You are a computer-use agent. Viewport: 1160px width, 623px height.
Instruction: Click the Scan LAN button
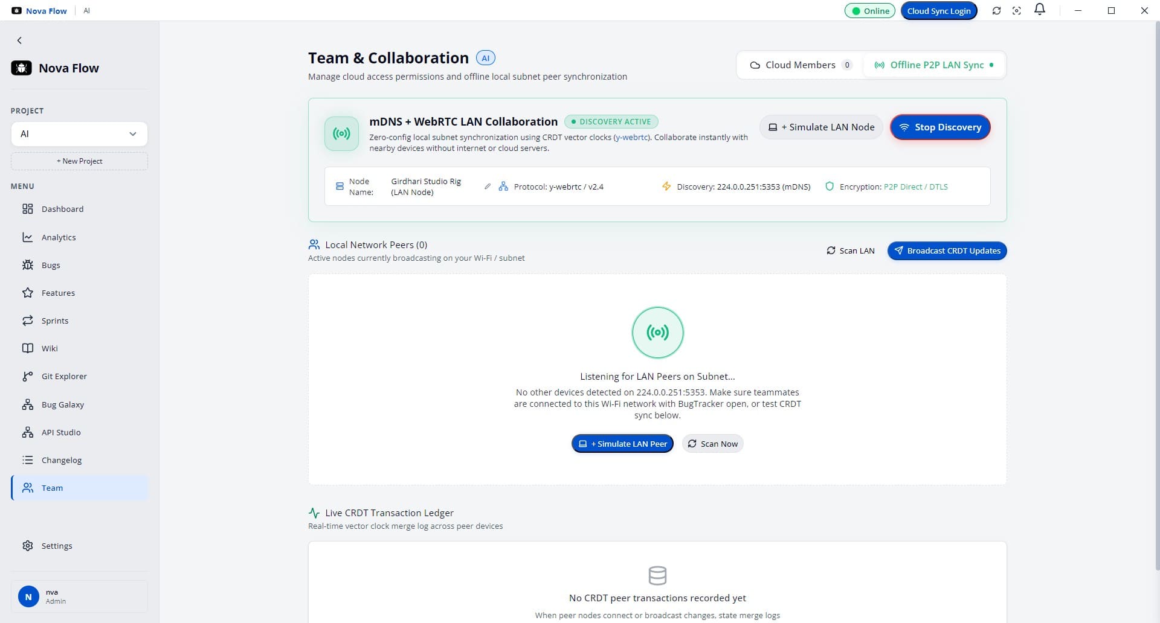click(850, 251)
